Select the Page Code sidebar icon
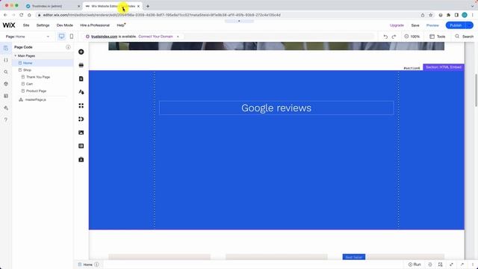This screenshot has width=478, height=269. pos(6,48)
